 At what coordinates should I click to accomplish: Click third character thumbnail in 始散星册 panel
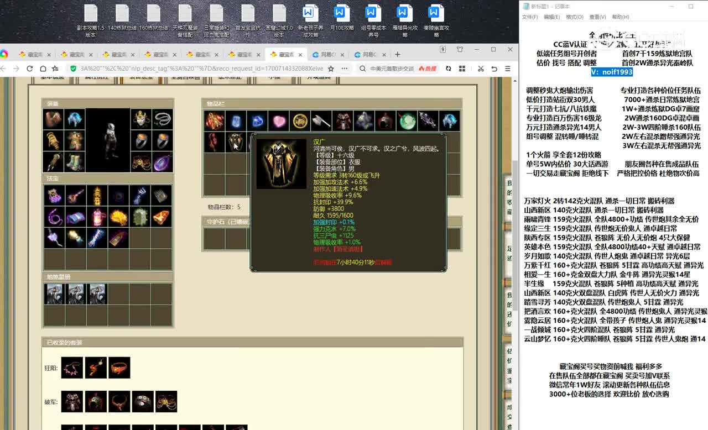[97, 294]
